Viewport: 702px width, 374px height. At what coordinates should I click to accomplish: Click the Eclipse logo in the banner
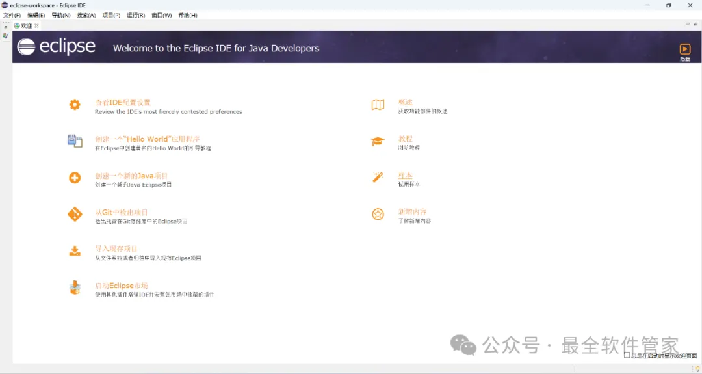57,47
